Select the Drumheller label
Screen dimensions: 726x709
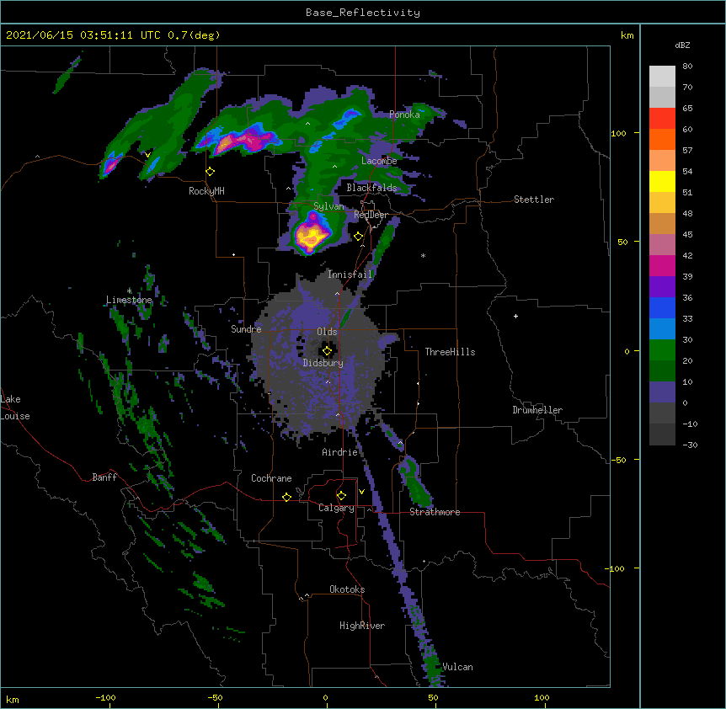click(x=537, y=410)
